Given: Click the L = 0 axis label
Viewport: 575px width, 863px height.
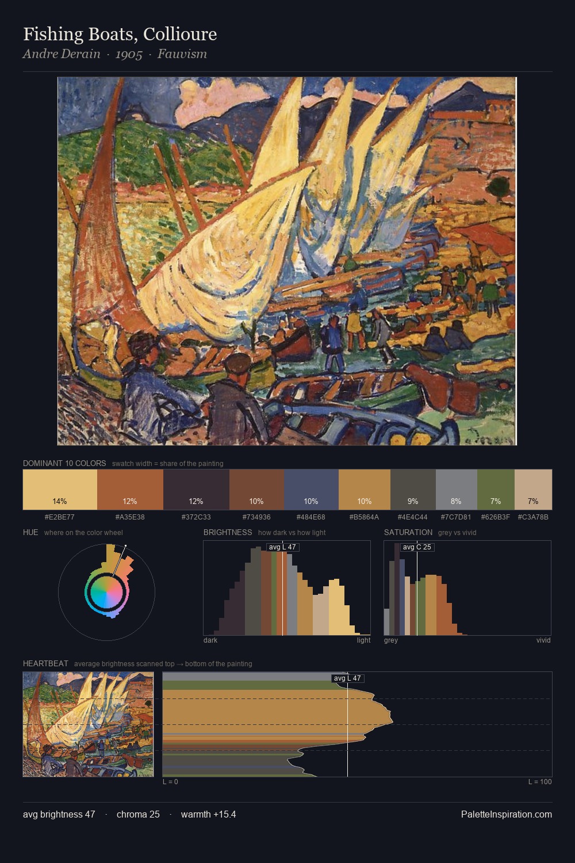Looking at the screenshot, I should [170, 782].
